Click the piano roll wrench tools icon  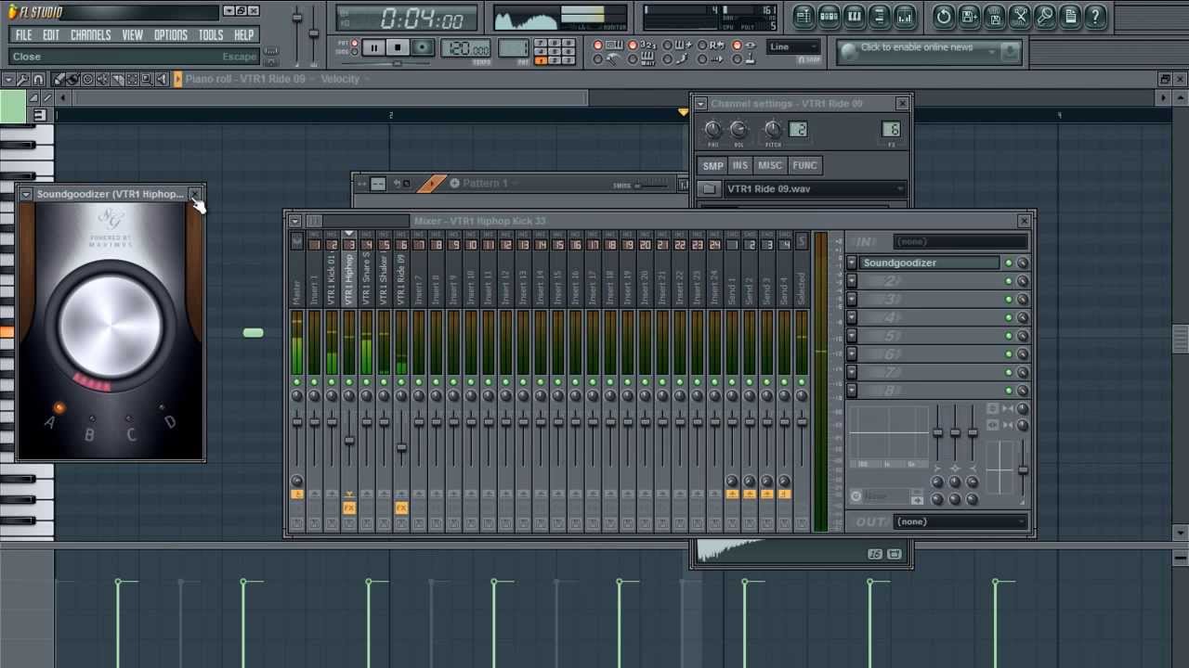click(x=23, y=79)
